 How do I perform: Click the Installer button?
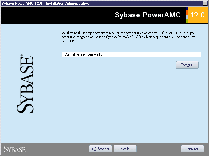coord(125,149)
